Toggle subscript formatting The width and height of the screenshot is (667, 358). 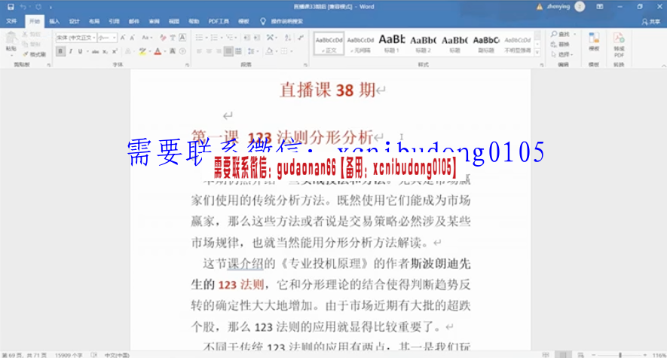(x=105, y=51)
